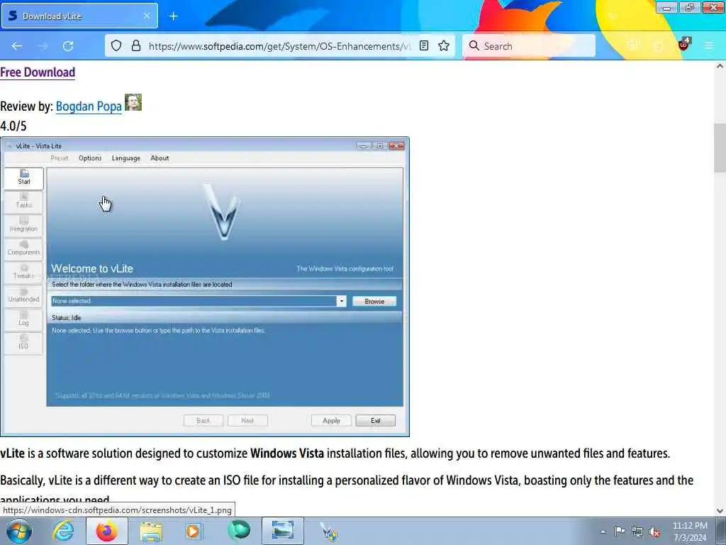
Task: Open the Firefox hamburger application menu
Action: tap(709, 45)
